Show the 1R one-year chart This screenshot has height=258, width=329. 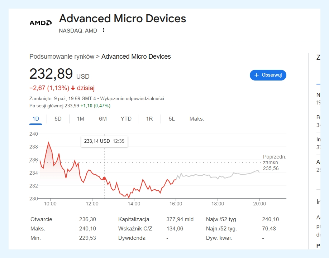point(149,119)
